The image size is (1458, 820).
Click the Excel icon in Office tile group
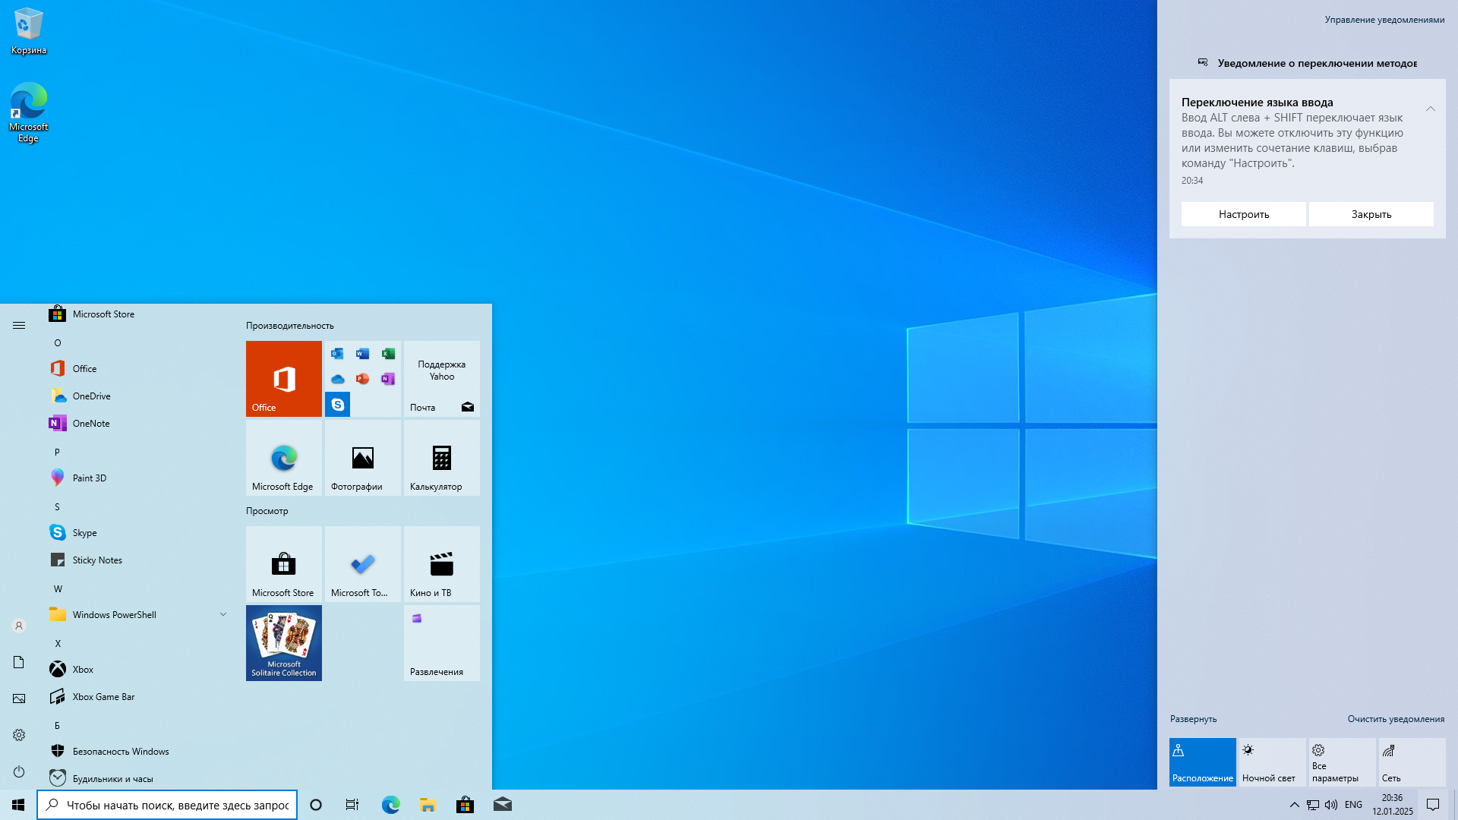point(388,354)
